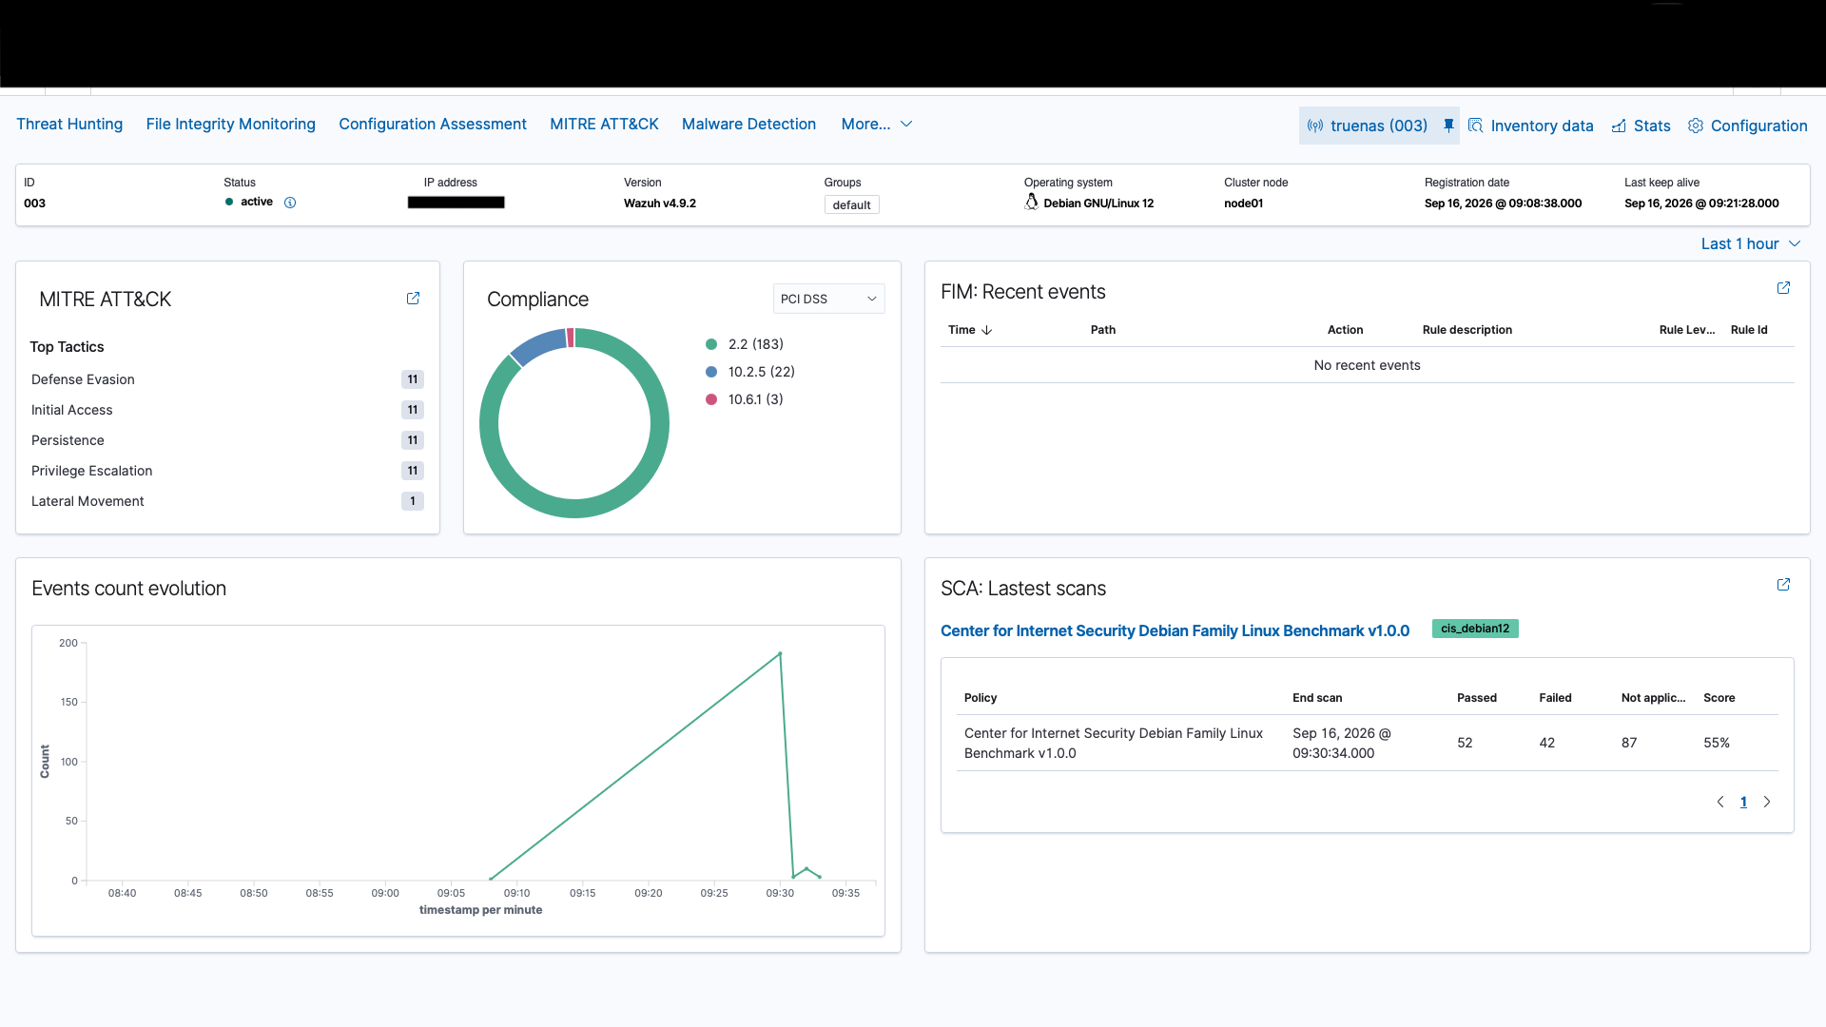Select Persistence tactic row
This screenshot has width=1826, height=1027.
(227, 440)
